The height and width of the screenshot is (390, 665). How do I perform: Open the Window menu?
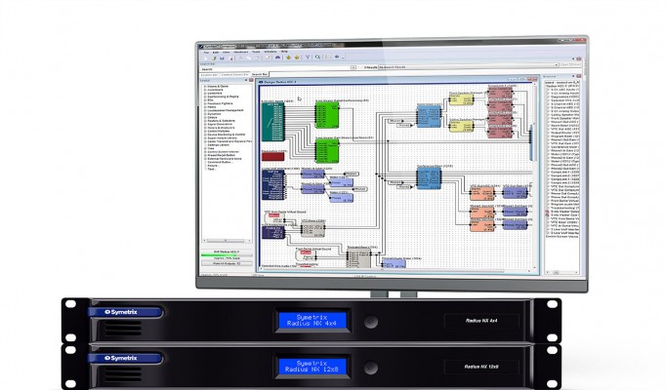point(270,52)
